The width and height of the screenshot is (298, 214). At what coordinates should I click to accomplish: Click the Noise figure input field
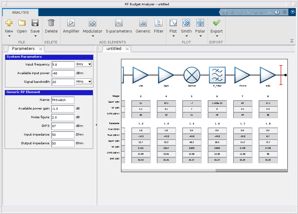(x=63, y=118)
